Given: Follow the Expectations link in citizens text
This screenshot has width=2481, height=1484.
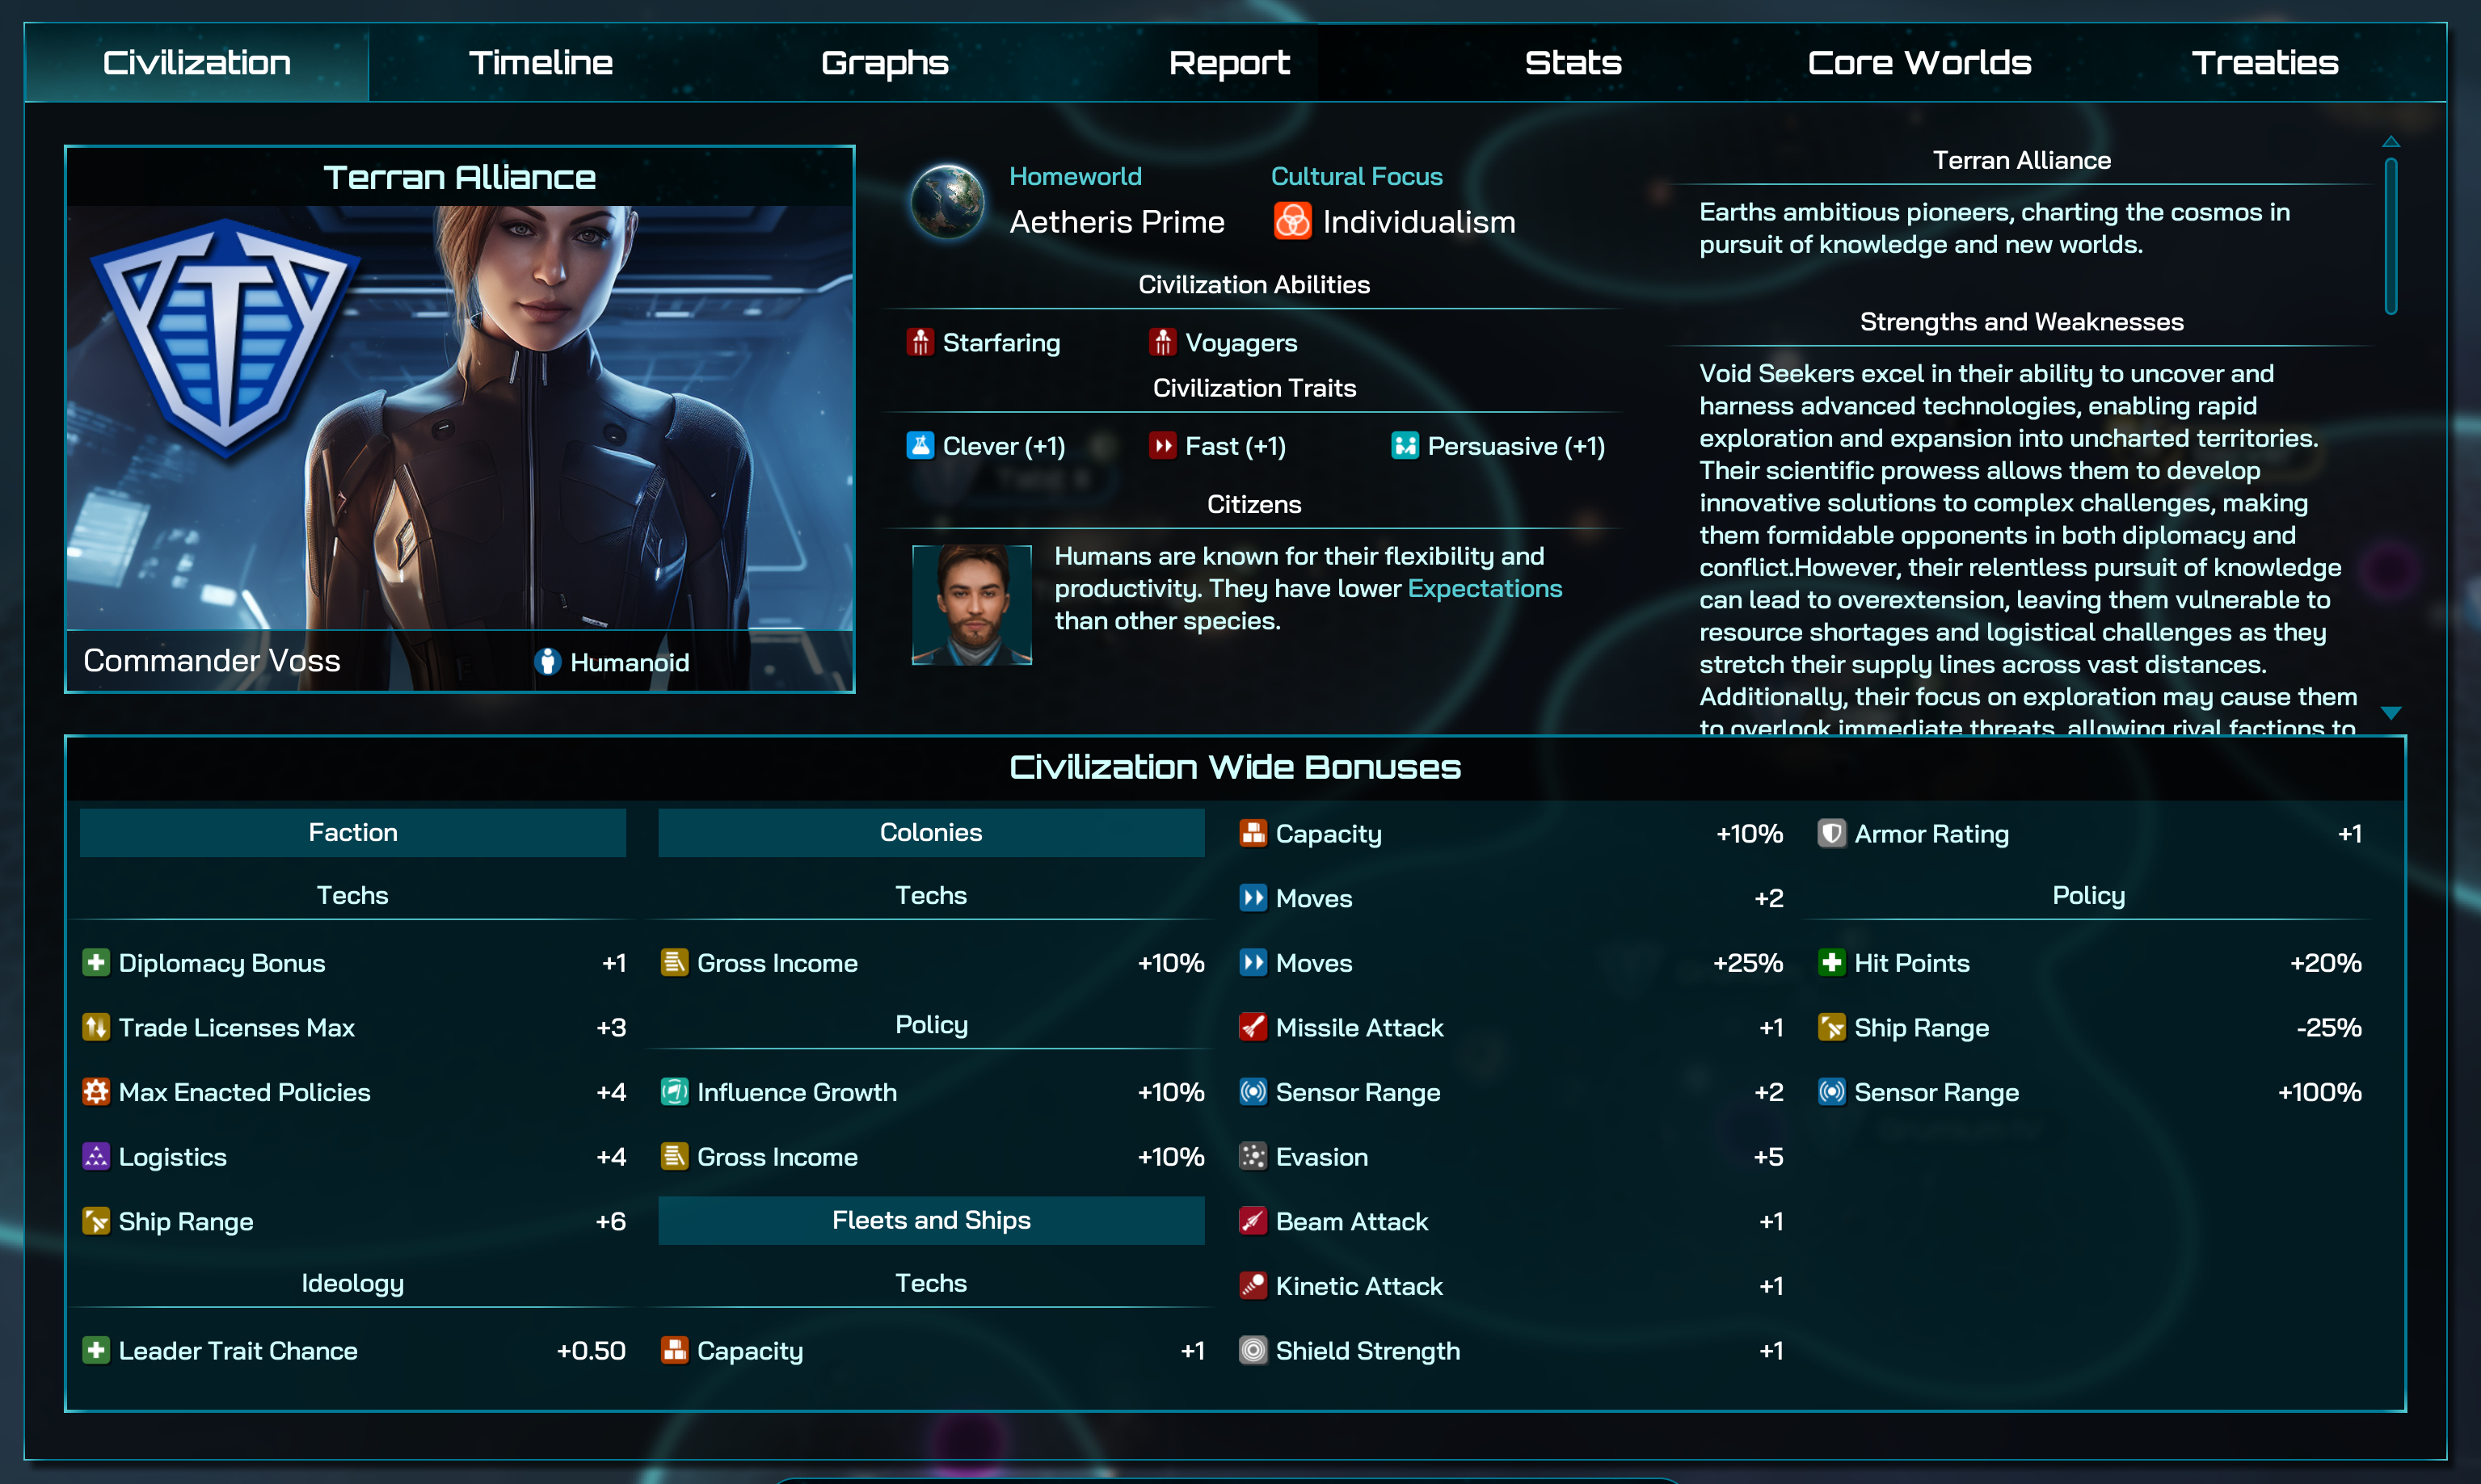Looking at the screenshot, I should (1485, 588).
